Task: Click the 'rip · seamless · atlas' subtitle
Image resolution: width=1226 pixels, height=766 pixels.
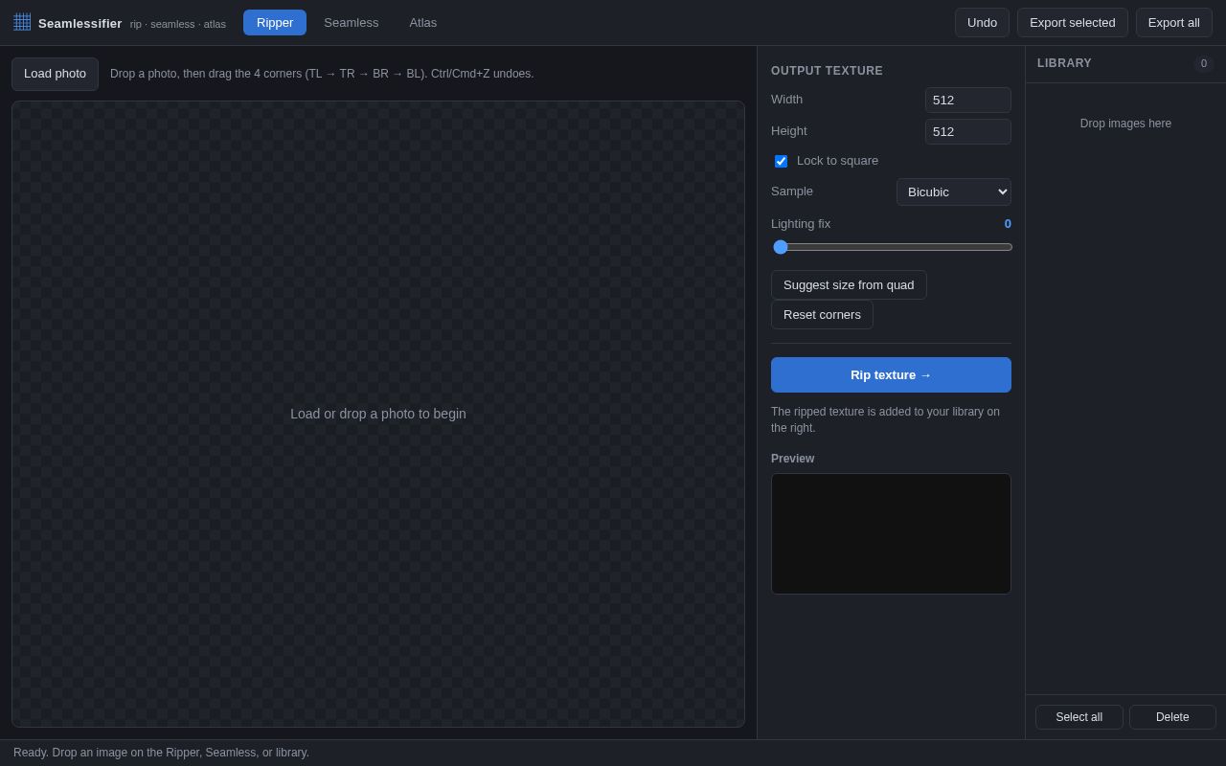Action: click(x=178, y=24)
